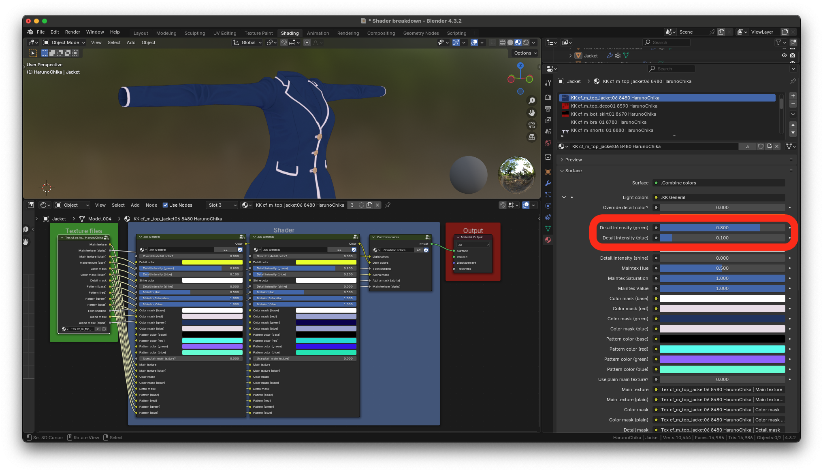Click the toggle camera view icon
The height and width of the screenshot is (472, 823).
(532, 125)
